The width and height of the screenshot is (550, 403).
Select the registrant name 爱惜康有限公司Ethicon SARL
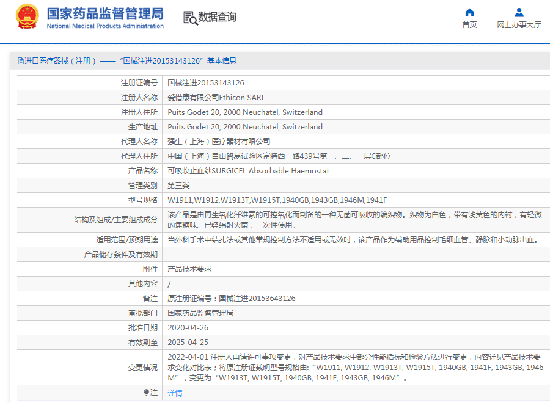click(216, 98)
